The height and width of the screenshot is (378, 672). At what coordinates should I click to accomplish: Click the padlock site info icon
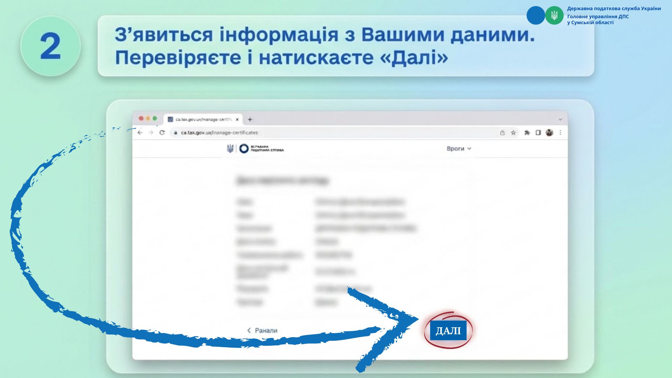[176, 133]
